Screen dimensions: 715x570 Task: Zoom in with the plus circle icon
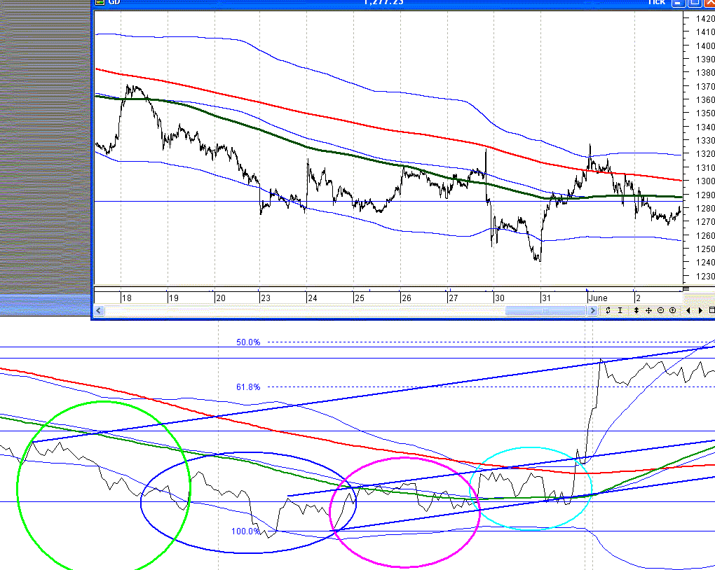pos(673,310)
